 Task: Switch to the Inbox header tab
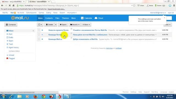[x=40, y=18]
